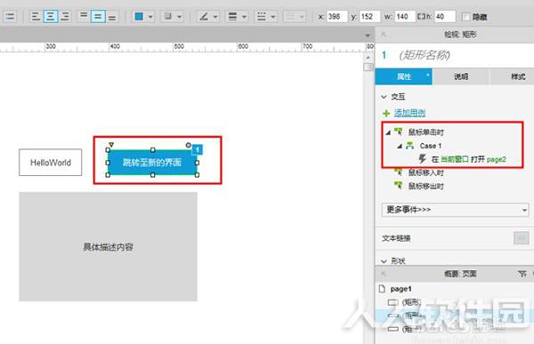Open the line color dropdown arrow
This screenshot has height=344, width=534.
(215, 17)
